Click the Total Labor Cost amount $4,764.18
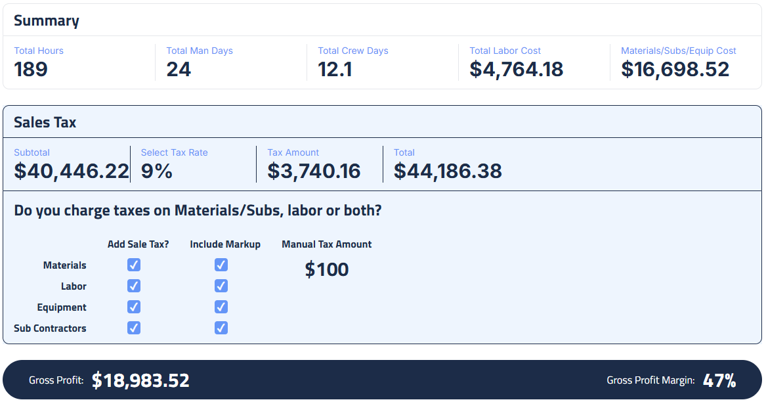Screen dimensions: 766x402 click(517, 69)
